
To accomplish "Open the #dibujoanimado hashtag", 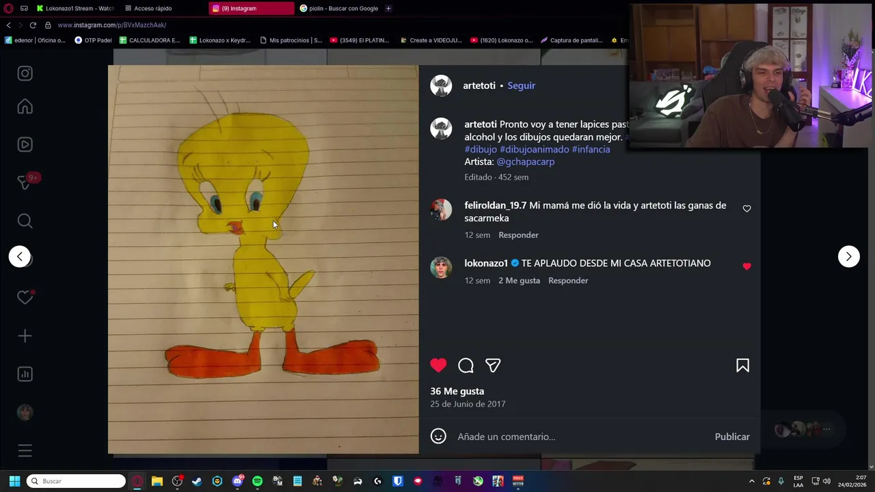I will 535,149.
